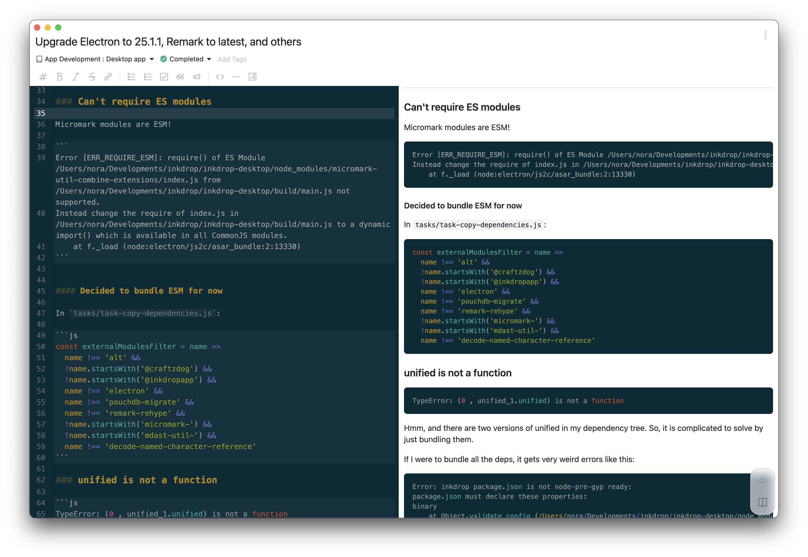
Task: Apply strikethrough formatting
Action: point(92,77)
